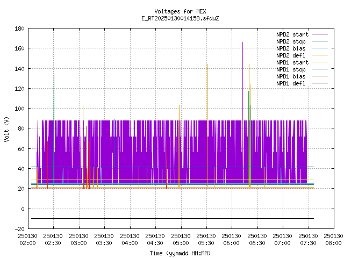Click the y-axis tick label 120
Screen dimensions: 344x258
pyautogui.click(x=19, y=89)
